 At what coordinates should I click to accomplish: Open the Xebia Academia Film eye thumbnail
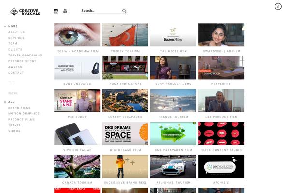[77, 35]
